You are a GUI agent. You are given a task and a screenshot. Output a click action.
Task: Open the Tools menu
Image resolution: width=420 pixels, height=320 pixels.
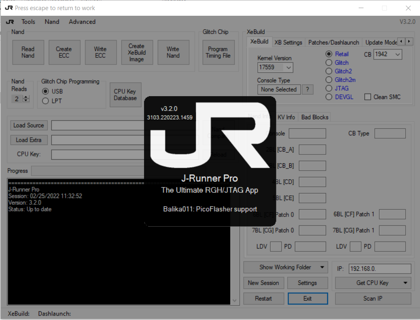tap(28, 22)
